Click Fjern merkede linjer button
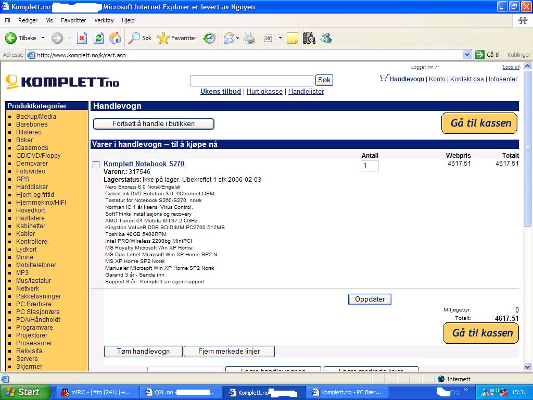 (229, 352)
